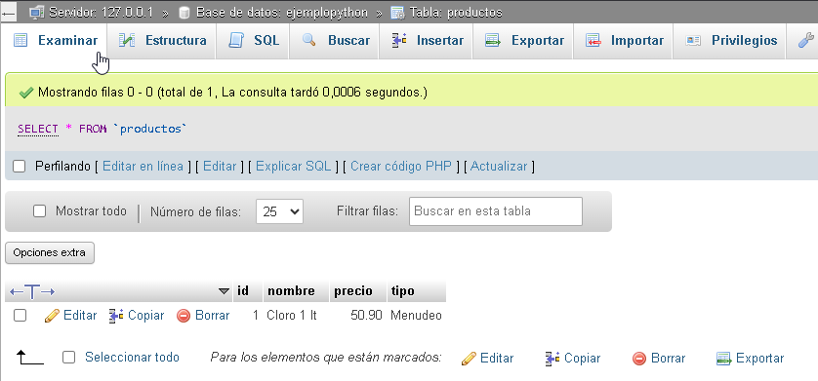Go to the Buscar tab

pyautogui.click(x=336, y=41)
